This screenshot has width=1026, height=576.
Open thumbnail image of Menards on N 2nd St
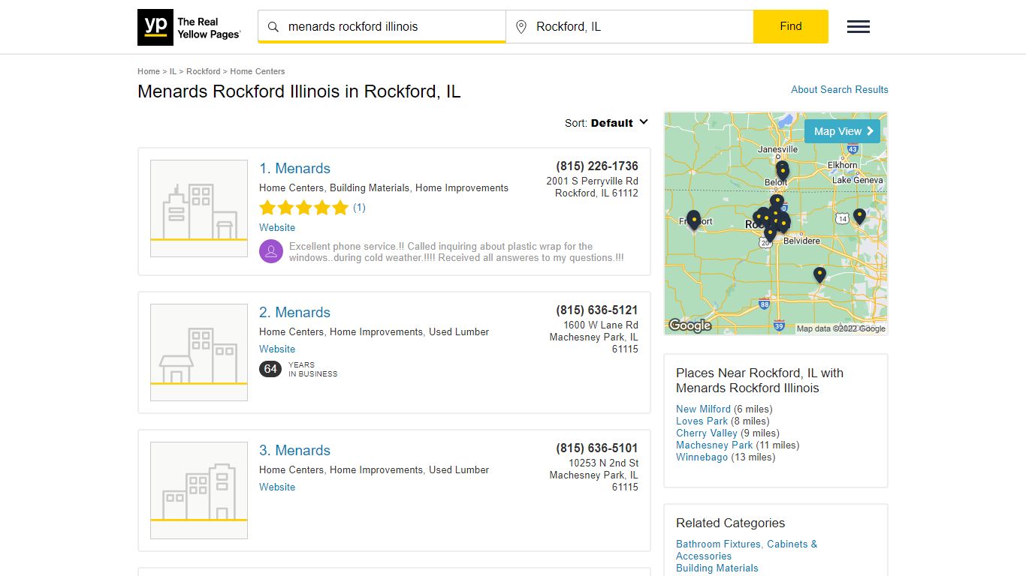(199, 490)
